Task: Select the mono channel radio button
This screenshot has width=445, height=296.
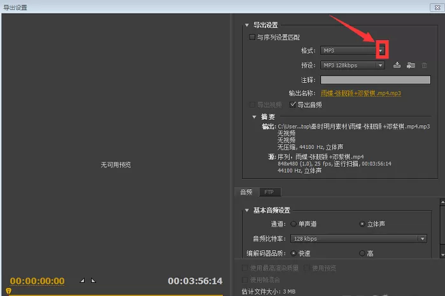Action: (x=293, y=224)
